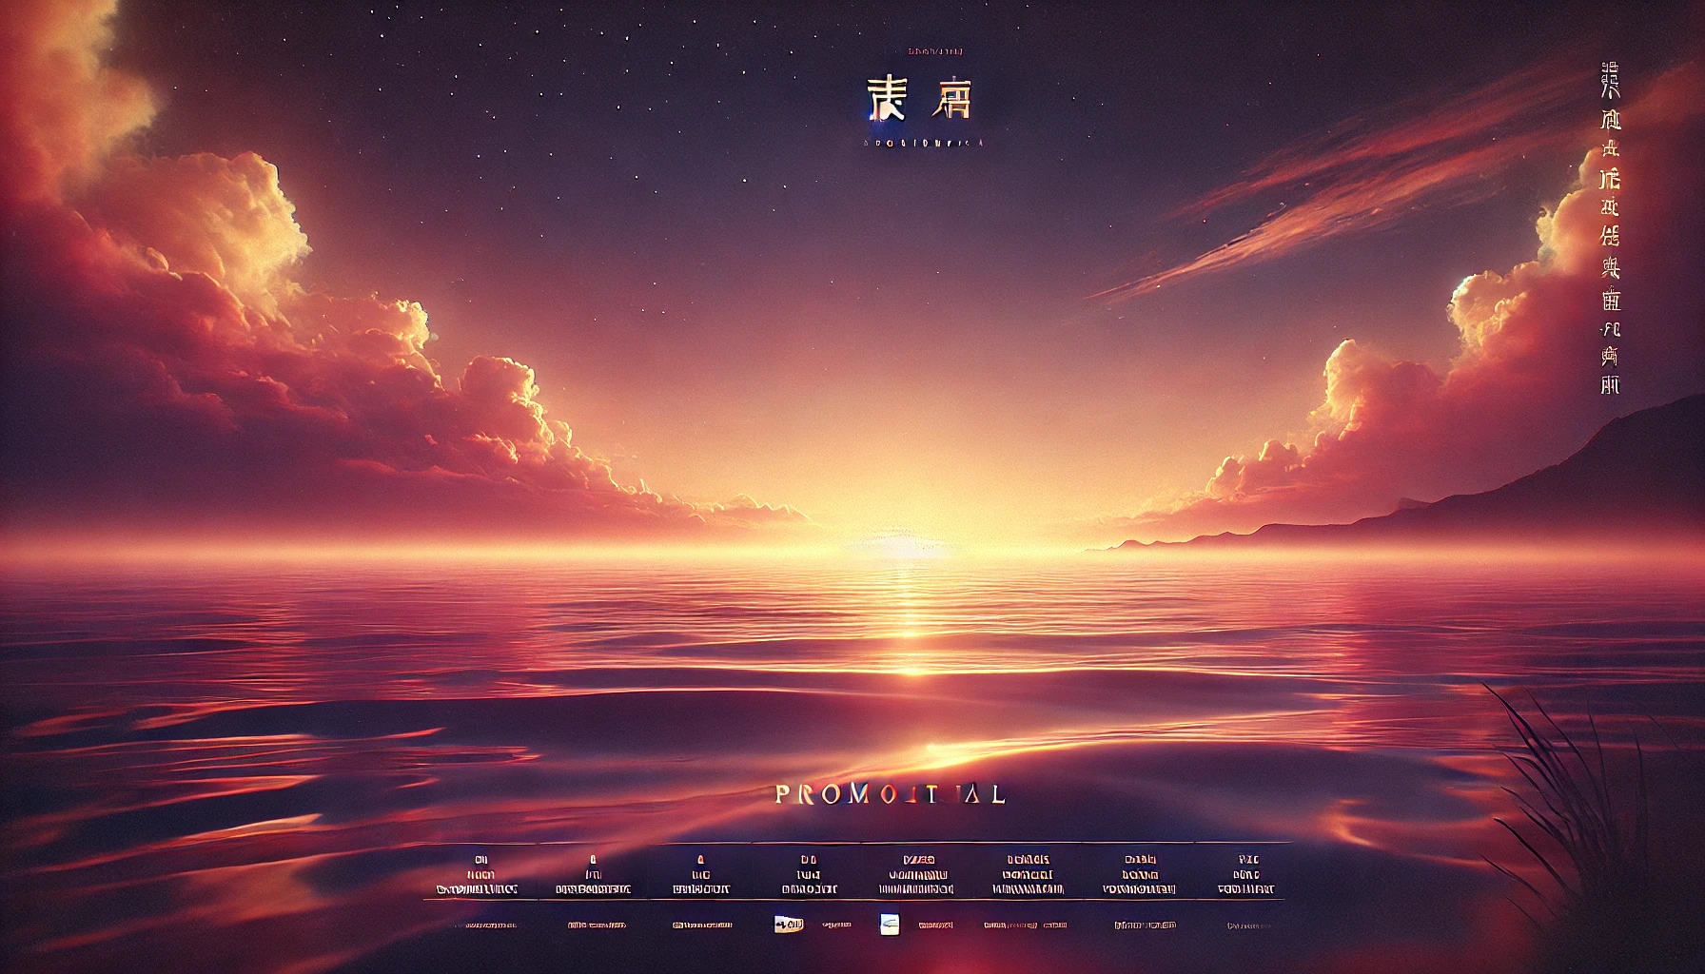Click the white and blue logo badge in the bottom row
1705x974 pixels.
click(x=889, y=924)
